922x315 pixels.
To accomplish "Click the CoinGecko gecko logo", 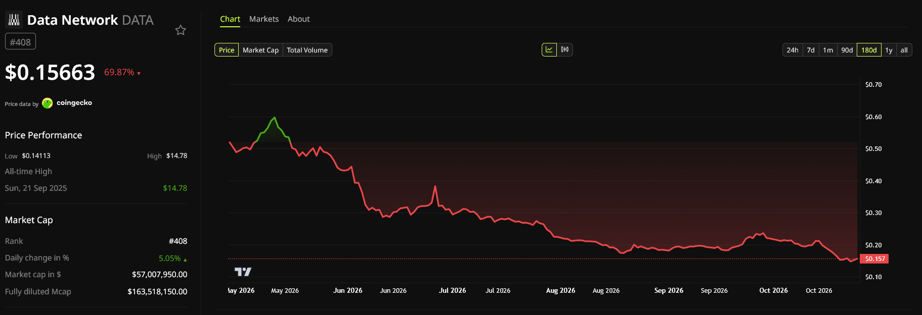I will [48, 103].
